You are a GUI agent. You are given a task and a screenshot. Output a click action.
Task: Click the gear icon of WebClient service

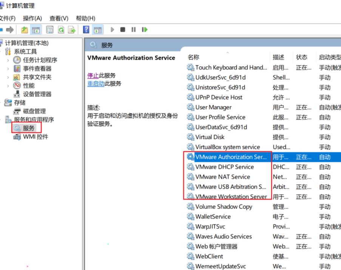pyautogui.click(x=190, y=256)
